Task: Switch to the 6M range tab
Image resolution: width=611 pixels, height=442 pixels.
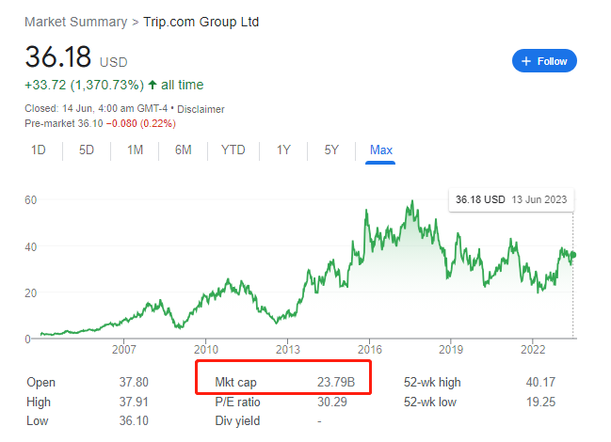Action: tap(184, 150)
